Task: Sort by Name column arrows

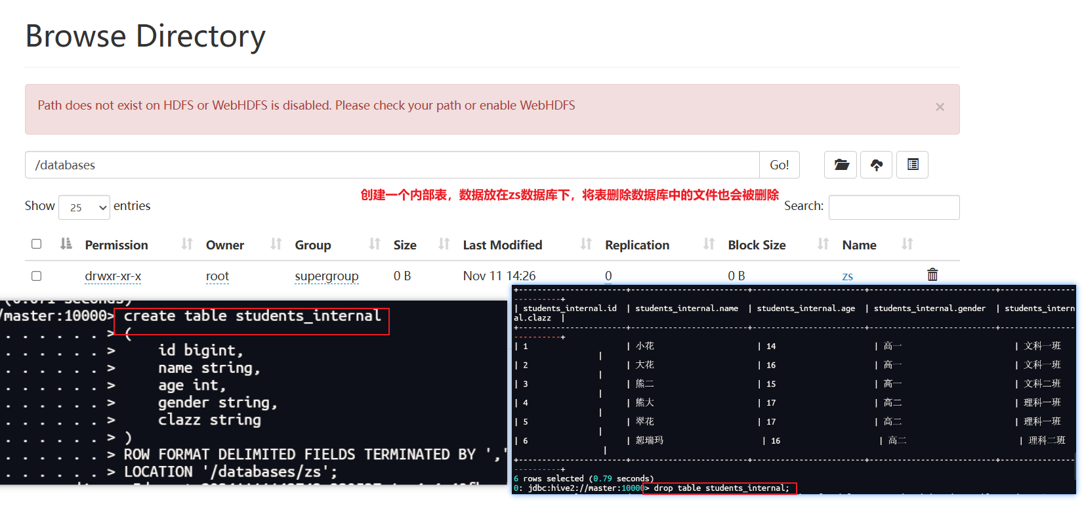Action: [907, 244]
